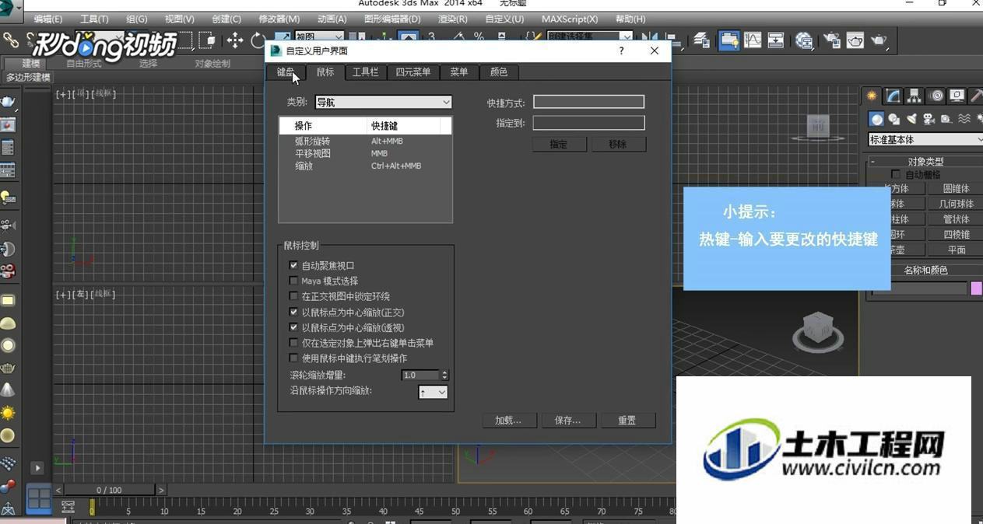The image size is (983, 524).
Task: Open the Motion command panel tab
Action: click(x=936, y=96)
